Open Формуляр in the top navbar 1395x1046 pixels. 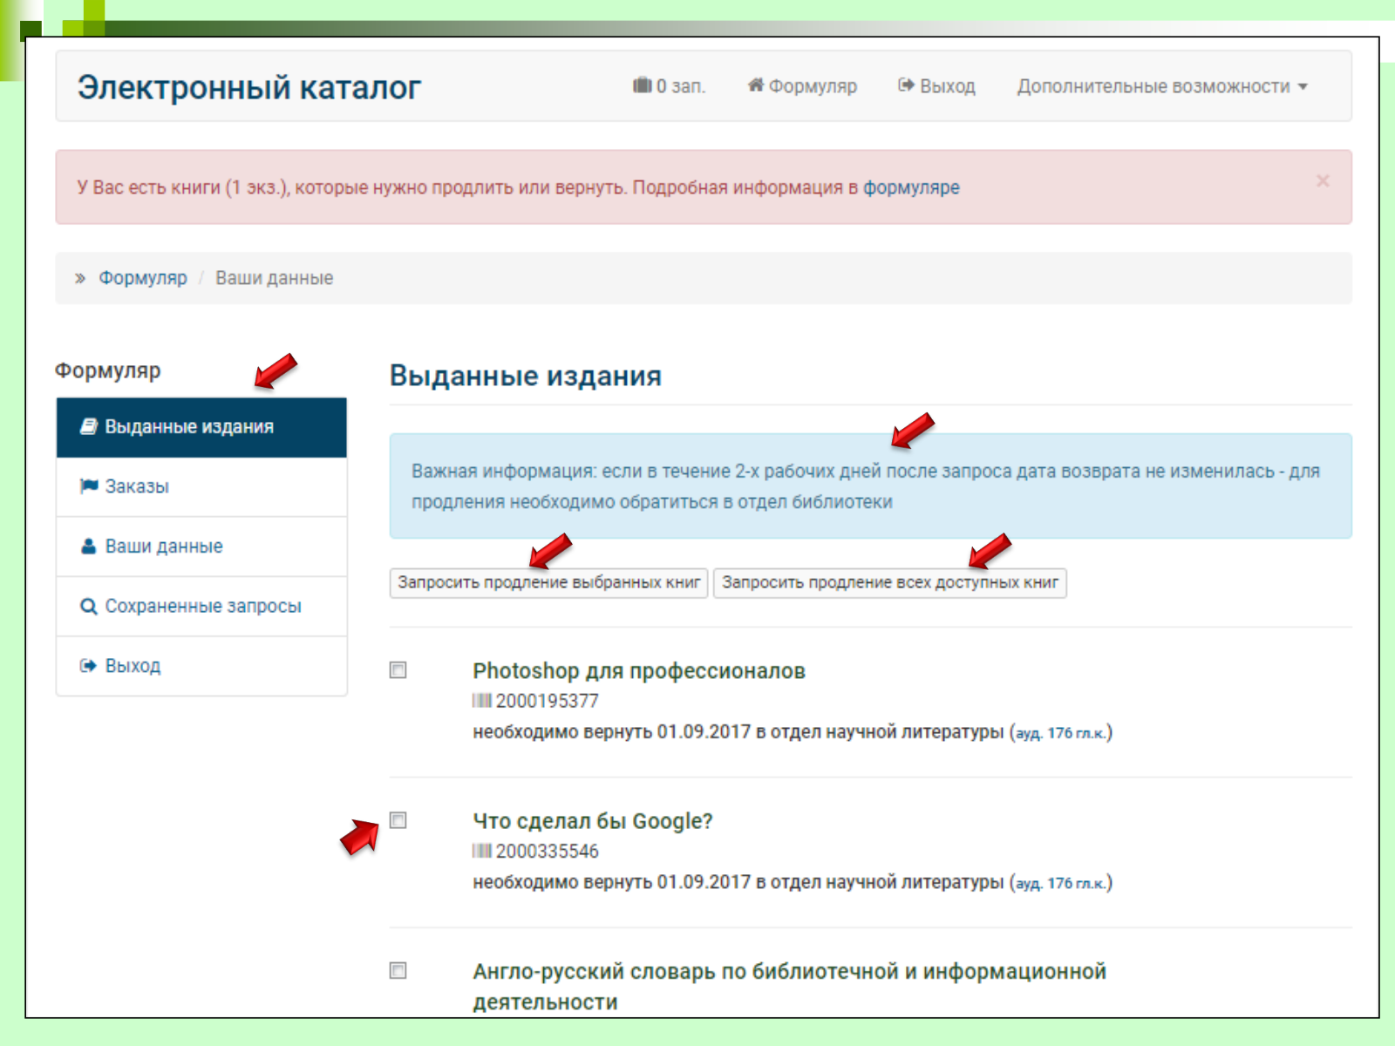(802, 86)
